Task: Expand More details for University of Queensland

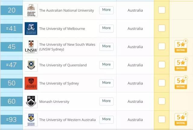Action: pyautogui.click(x=106, y=65)
